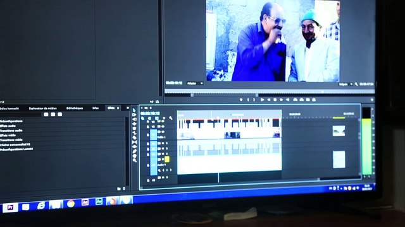
Task: Open the Transitions vidéo folder
Action: point(11,140)
